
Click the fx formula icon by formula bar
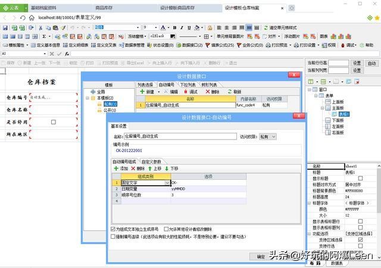click(67, 54)
